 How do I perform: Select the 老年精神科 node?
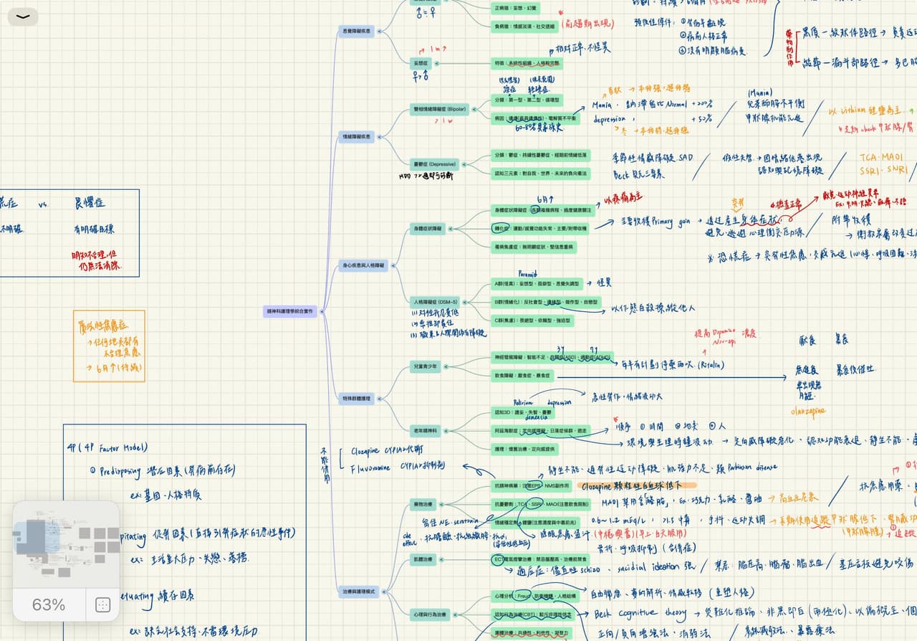coord(424,430)
